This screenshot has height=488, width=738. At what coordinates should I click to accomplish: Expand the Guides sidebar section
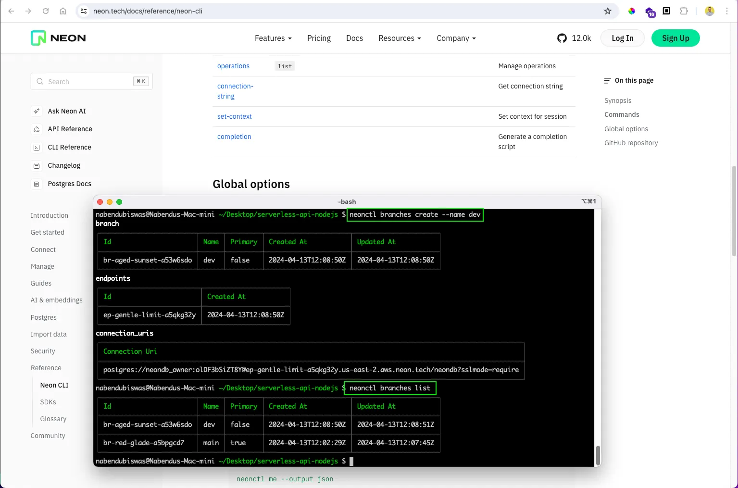[41, 283]
